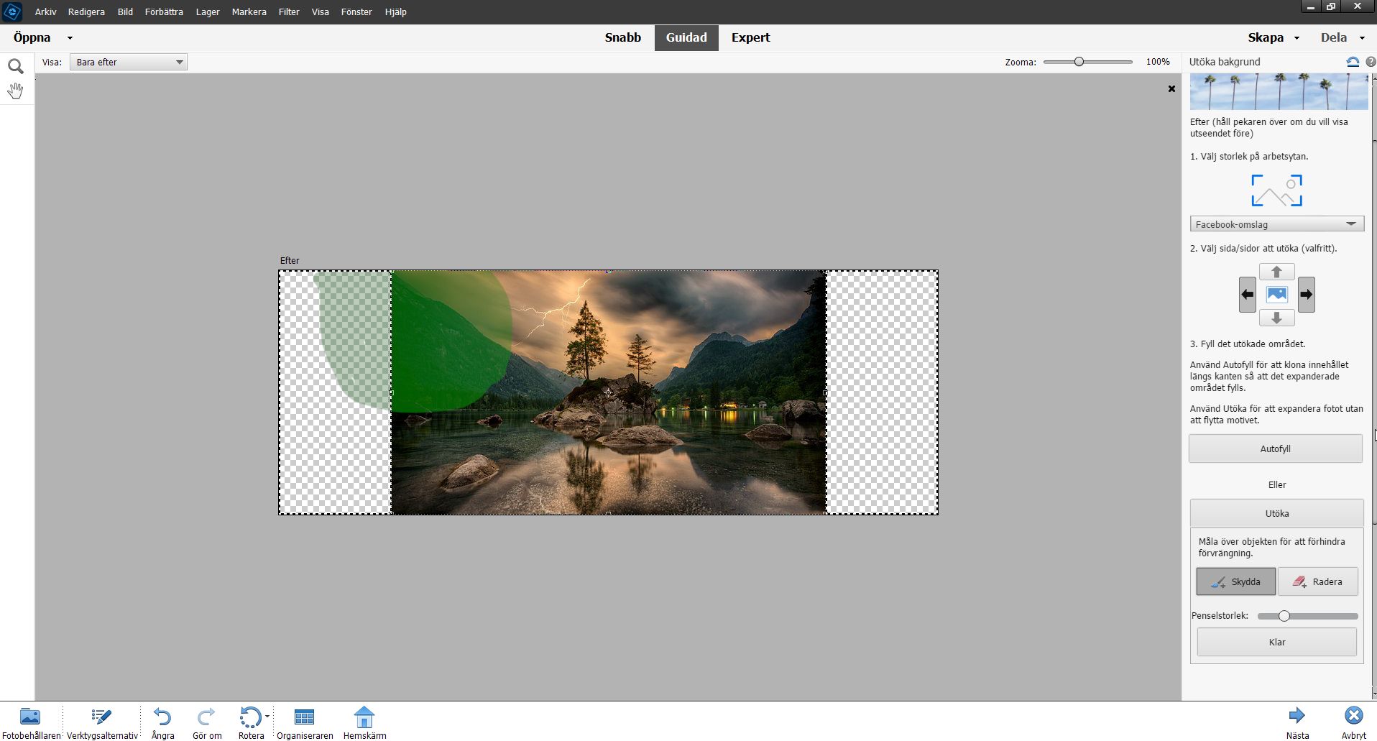
Task: Switch to the Snabb tab
Action: pyautogui.click(x=623, y=38)
